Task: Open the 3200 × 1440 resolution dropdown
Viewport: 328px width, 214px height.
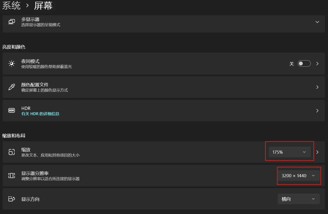Action: tap(299, 176)
